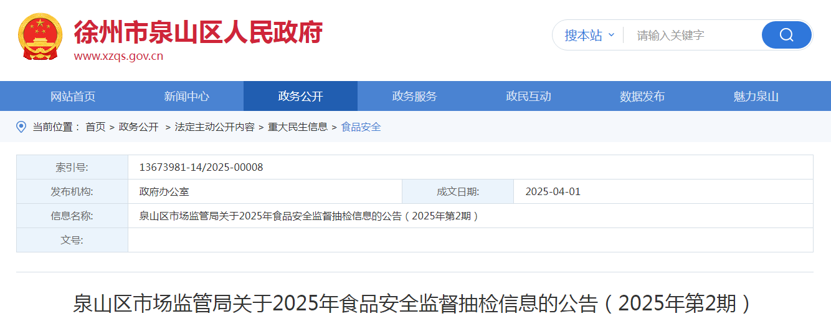The image size is (831, 321).
Task: Click the 成文日期 label cell
Action: (x=458, y=191)
